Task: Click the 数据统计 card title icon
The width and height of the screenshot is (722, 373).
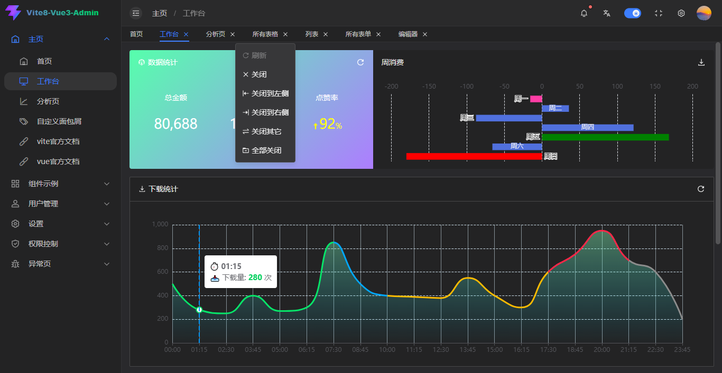Action: [142, 62]
